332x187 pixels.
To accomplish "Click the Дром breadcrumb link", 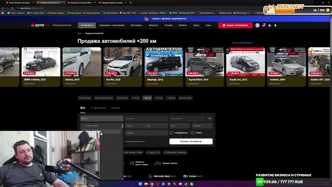I will [x=80, y=33].
